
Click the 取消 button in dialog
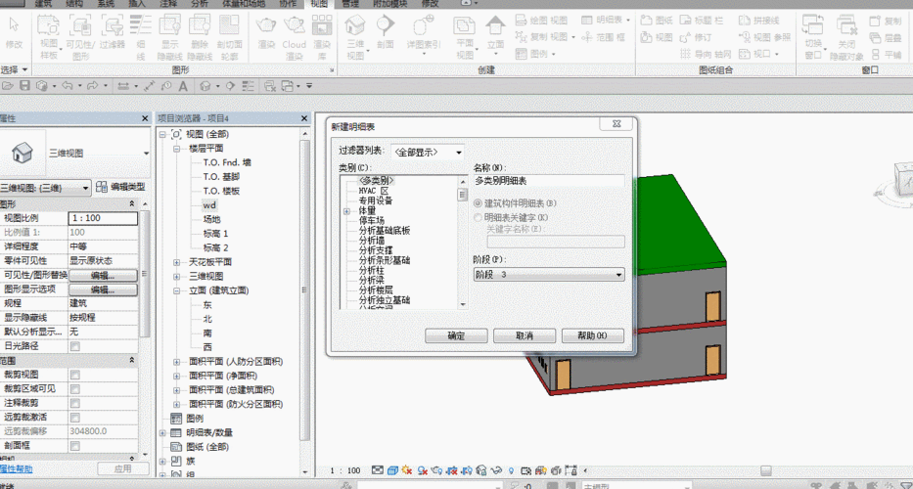525,335
